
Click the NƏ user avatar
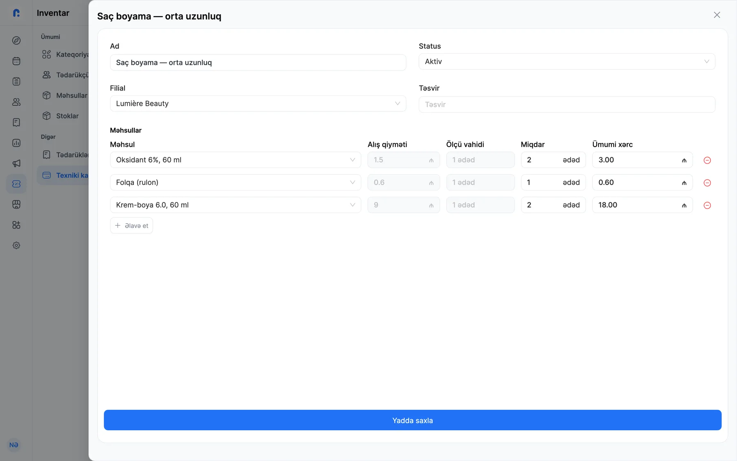pyautogui.click(x=14, y=445)
